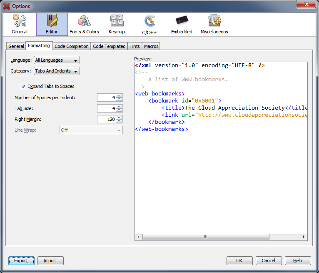
Task: Open the C/C++ options
Action: 150,24
